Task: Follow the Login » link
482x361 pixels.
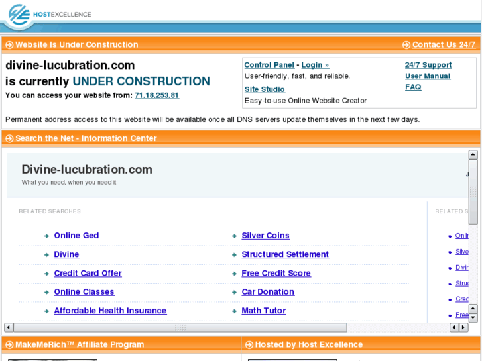Action: (315, 65)
